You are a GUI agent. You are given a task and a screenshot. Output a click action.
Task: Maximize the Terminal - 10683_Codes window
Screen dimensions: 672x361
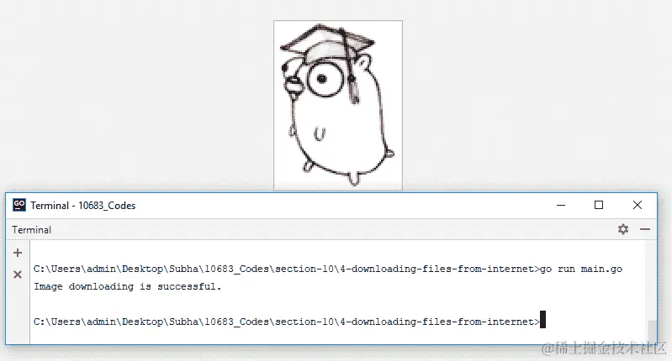[599, 205]
